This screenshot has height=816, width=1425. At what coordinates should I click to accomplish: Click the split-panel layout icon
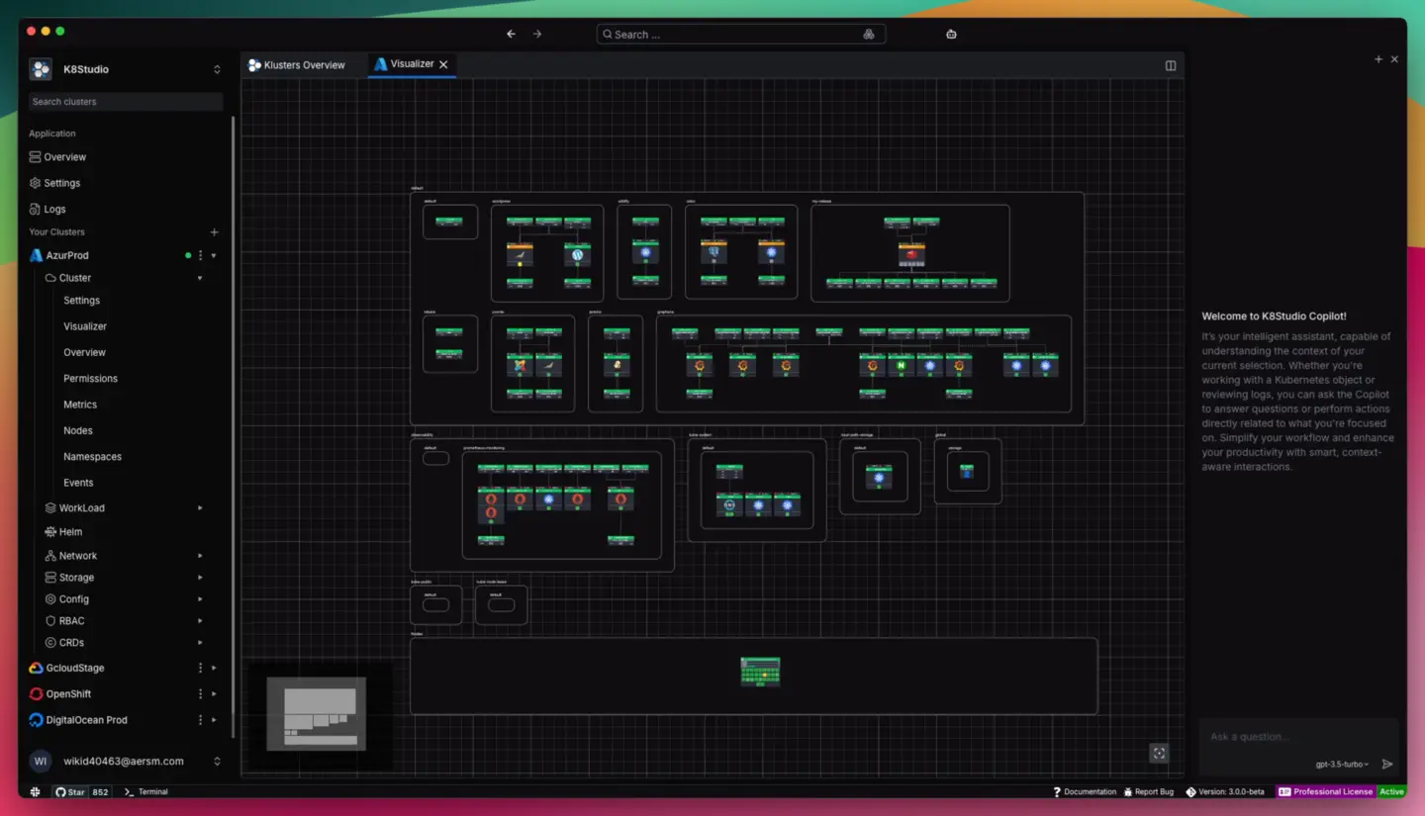1171,65
